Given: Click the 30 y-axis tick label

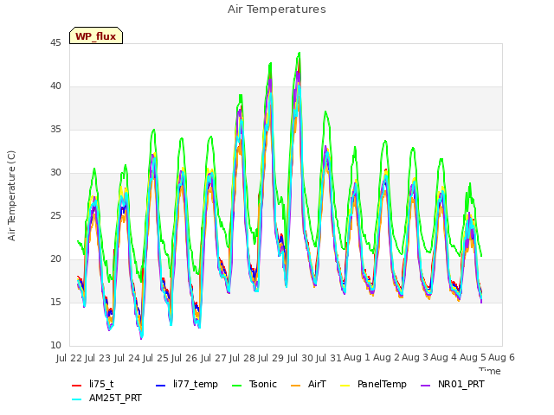Looking at the screenshot, I should (55, 172).
